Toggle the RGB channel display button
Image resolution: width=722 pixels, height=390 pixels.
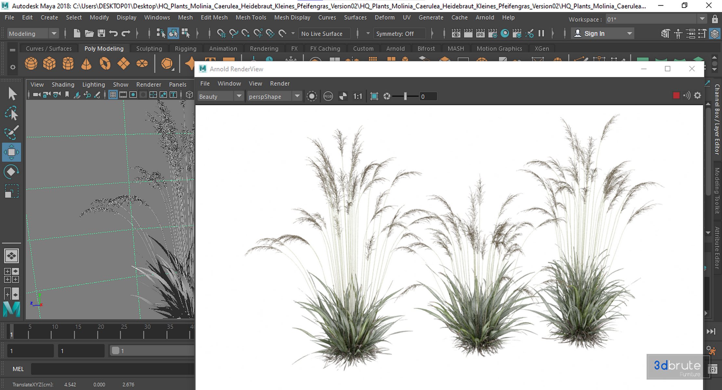tap(328, 96)
